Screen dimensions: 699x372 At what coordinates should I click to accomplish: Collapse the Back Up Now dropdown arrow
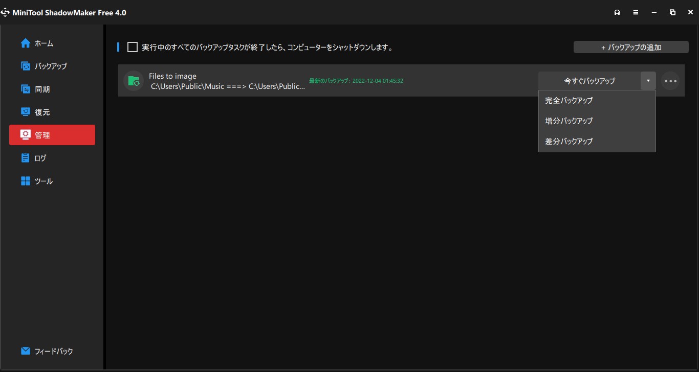tap(648, 81)
